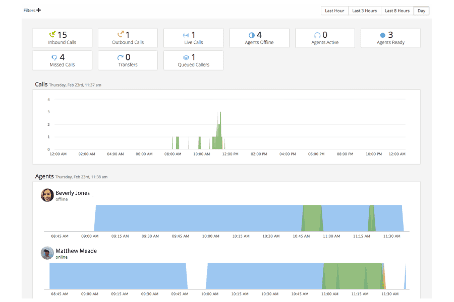This screenshot has width=454, height=302.
Task: Click the Outbound Calls arrow icon
Action: point(120,35)
